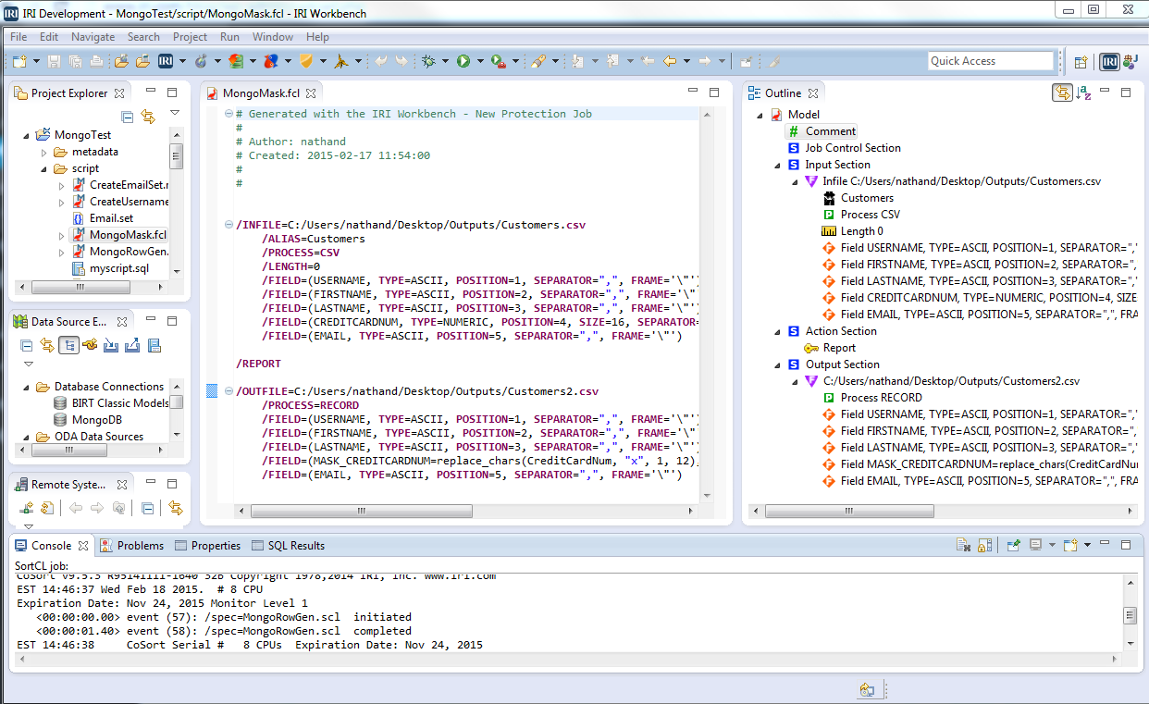Screen dimensions: 1149x704
Task: Toggle Link with Editor in Remote Systems view
Action: point(176,508)
